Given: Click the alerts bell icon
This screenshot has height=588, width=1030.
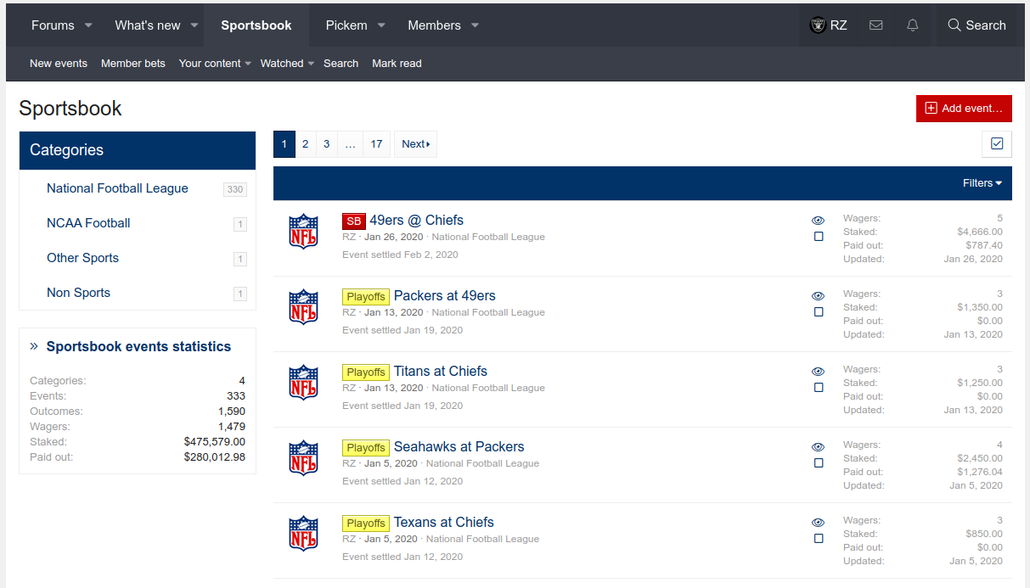Looking at the screenshot, I should point(913,25).
